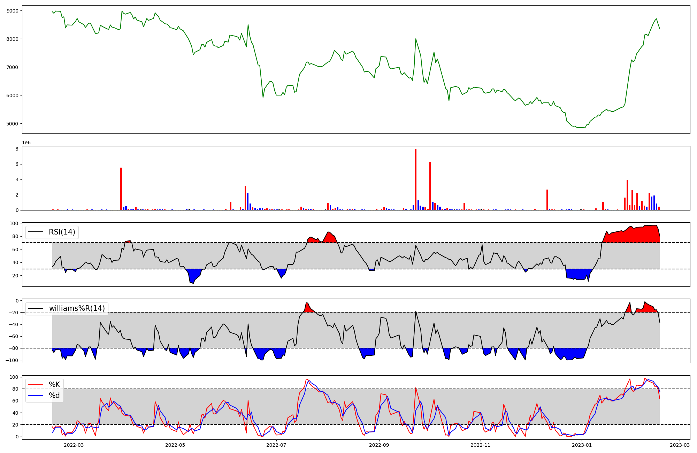The width and height of the screenshot is (697, 453).
Task: Click the tallest red volume bar
Action: click(416, 179)
